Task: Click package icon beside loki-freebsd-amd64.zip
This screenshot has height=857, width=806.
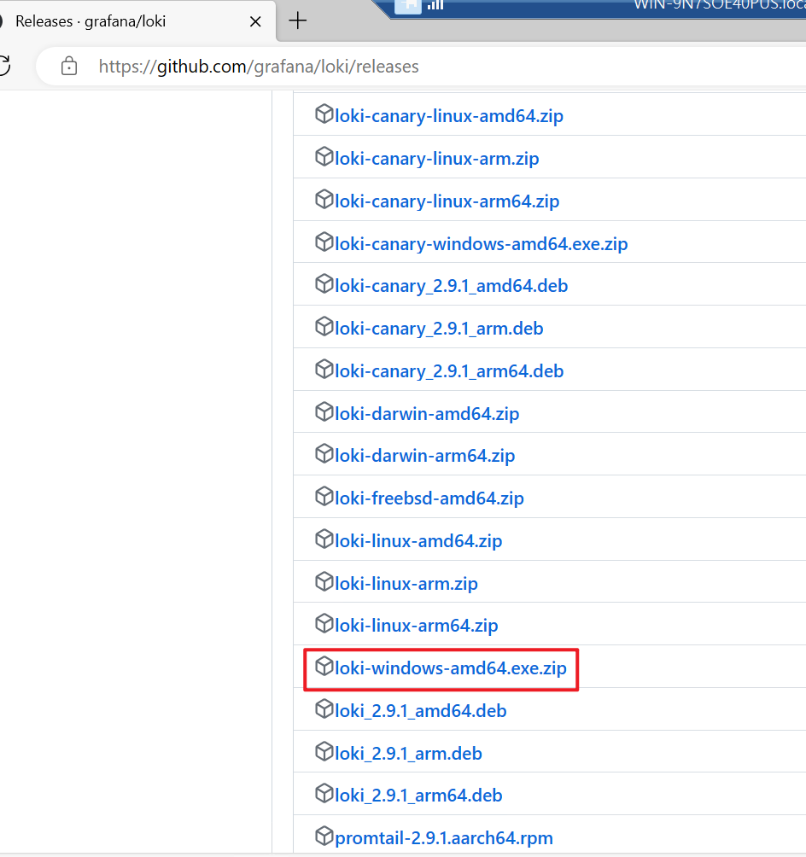Action: click(324, 497)
